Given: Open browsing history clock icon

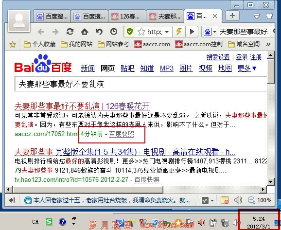Looking at the screenshot, I should tap(114, 32).
